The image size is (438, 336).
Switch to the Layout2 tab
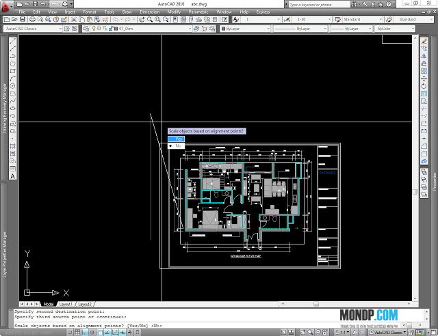point(85,304)
